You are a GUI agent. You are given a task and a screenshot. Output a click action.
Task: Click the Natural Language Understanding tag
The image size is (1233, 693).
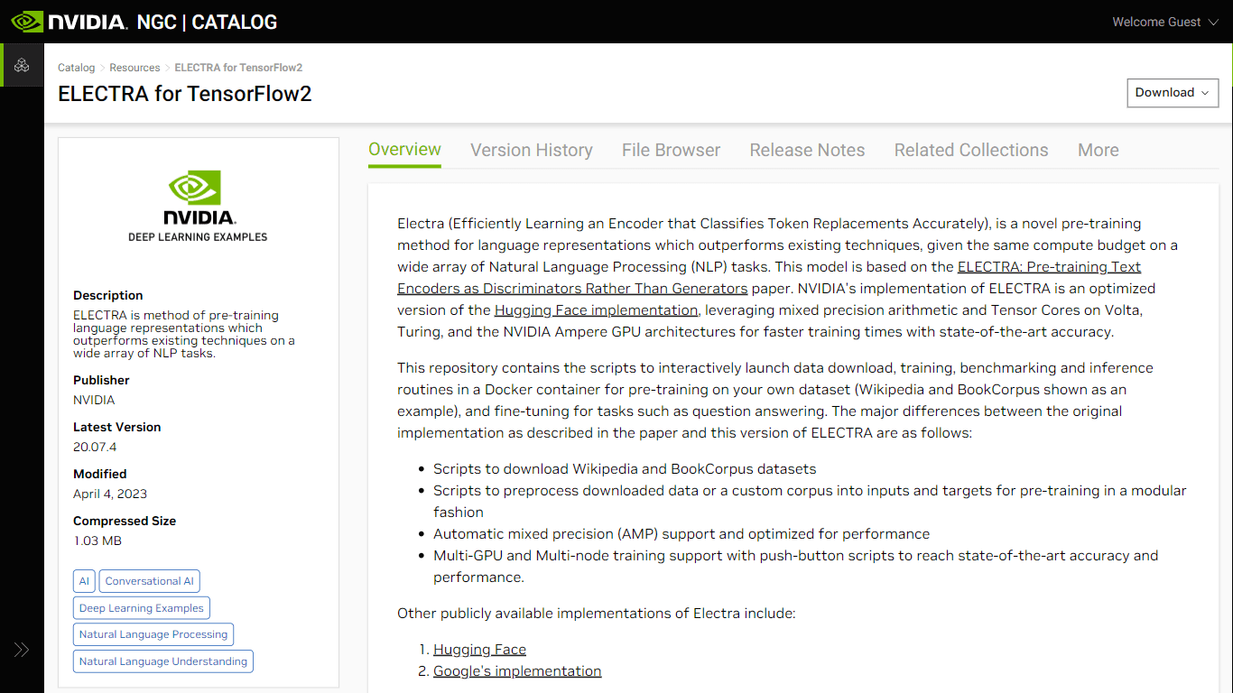coord(163,661)
